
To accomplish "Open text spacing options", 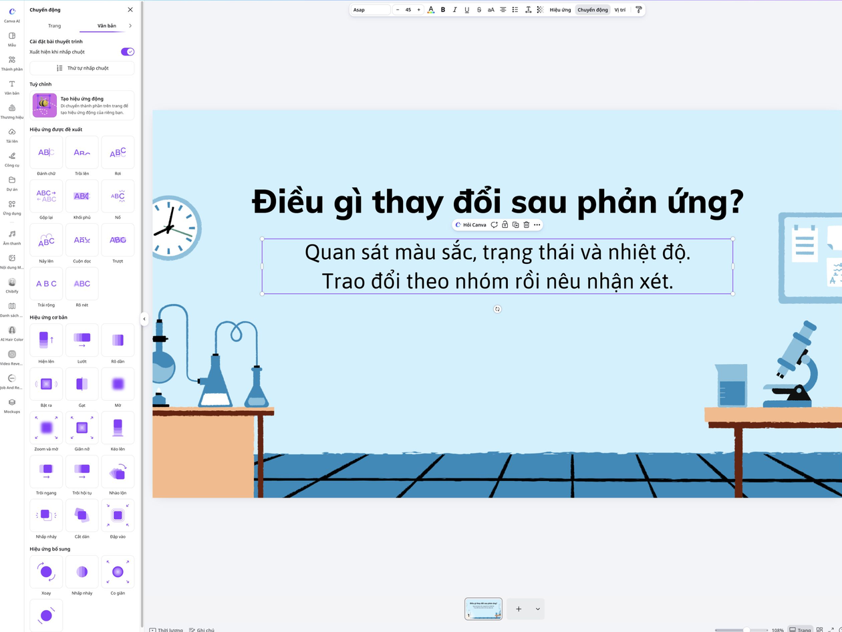I will coord(528,10).
